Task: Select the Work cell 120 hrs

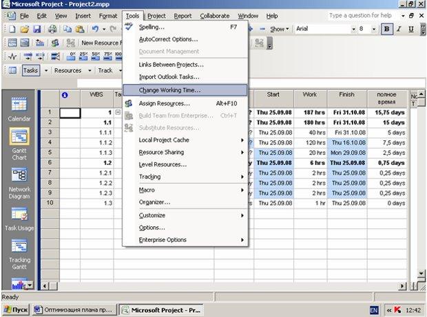Action: (x=311, y=142)
